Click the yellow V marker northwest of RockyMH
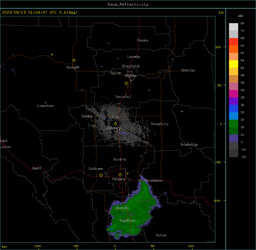Viewport: 256px width, 250px height. pyautogui.click(x=52, y=55)
